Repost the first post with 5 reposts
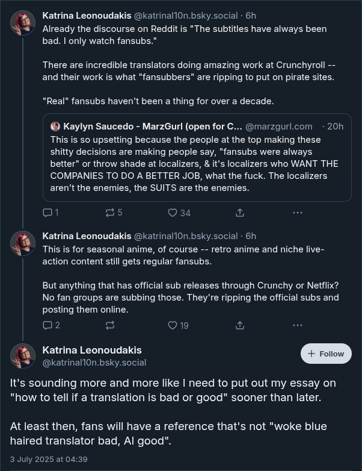The width and height of the screenshot is (362, 471). tap(114, 213)
